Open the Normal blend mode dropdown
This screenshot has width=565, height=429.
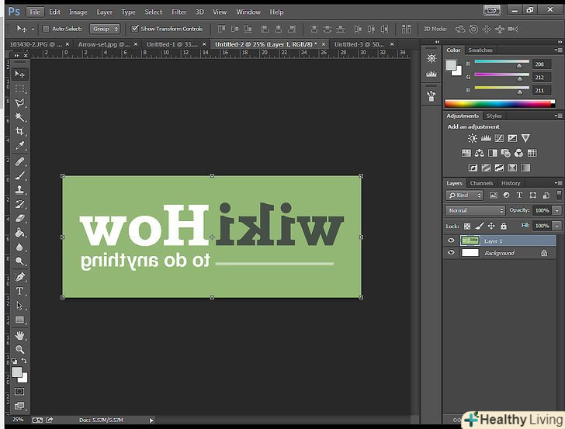point(475,210)
